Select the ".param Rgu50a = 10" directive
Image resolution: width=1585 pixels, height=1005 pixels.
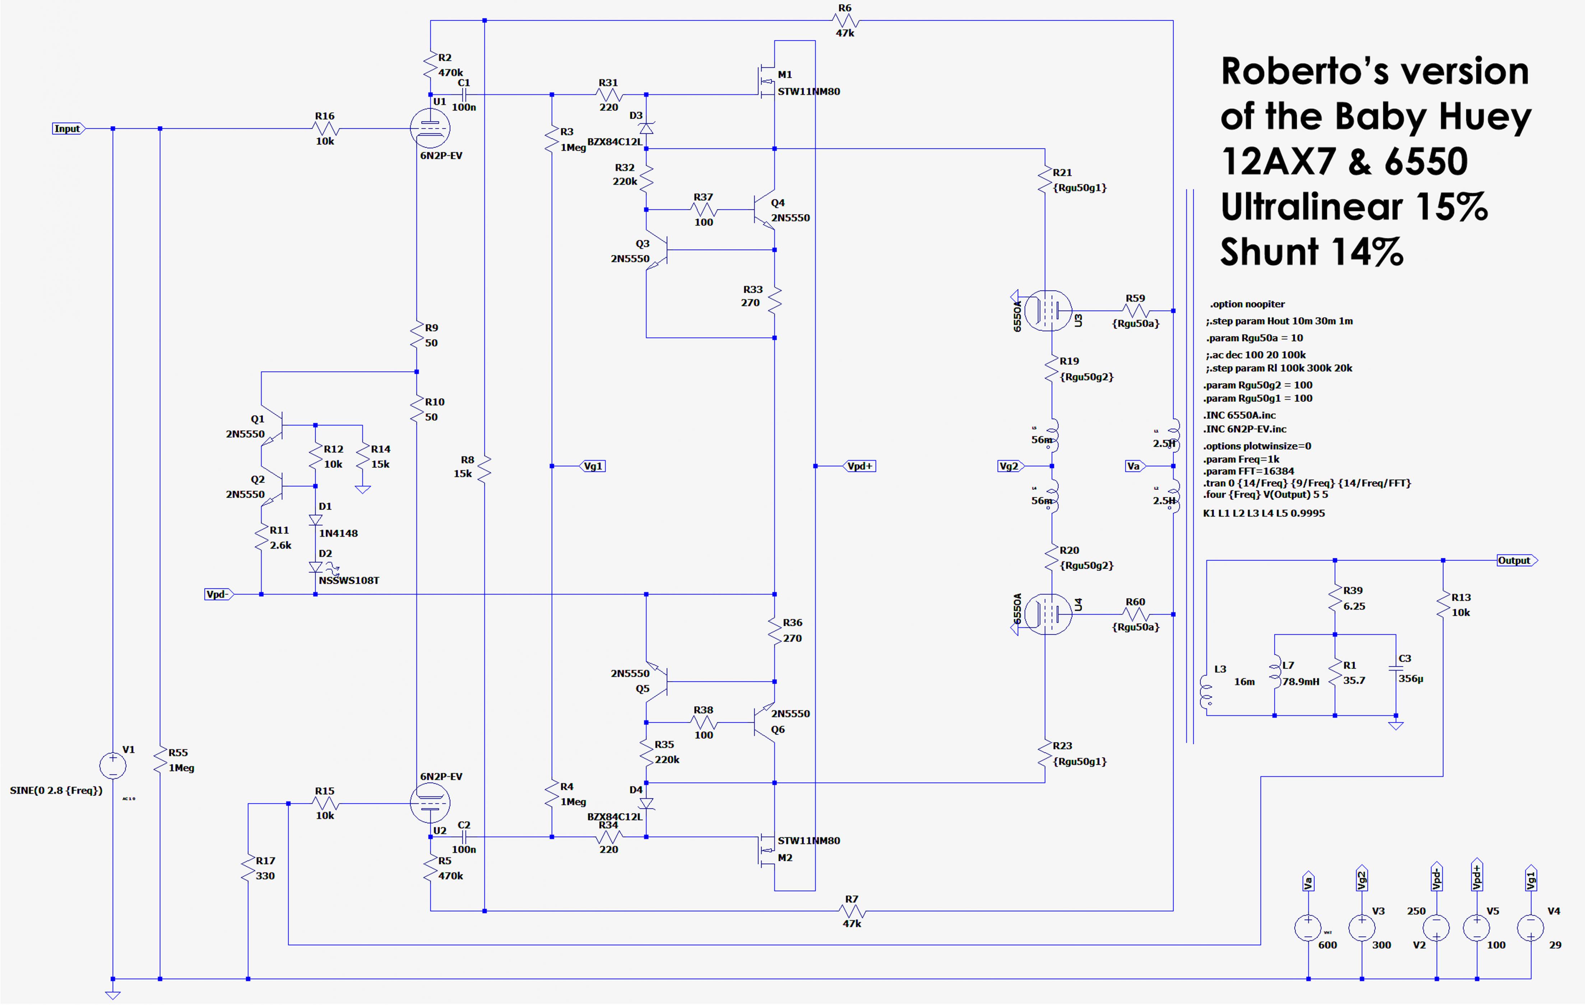click(x=1254, y=337)
